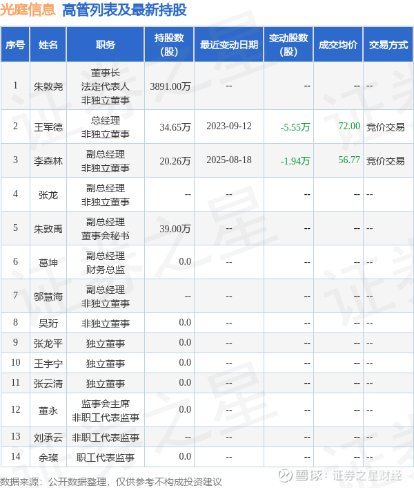This screenshot has width=414, height=488.
Task: Click 竞价交易 in 李森林's row
Action: (386, 161)
